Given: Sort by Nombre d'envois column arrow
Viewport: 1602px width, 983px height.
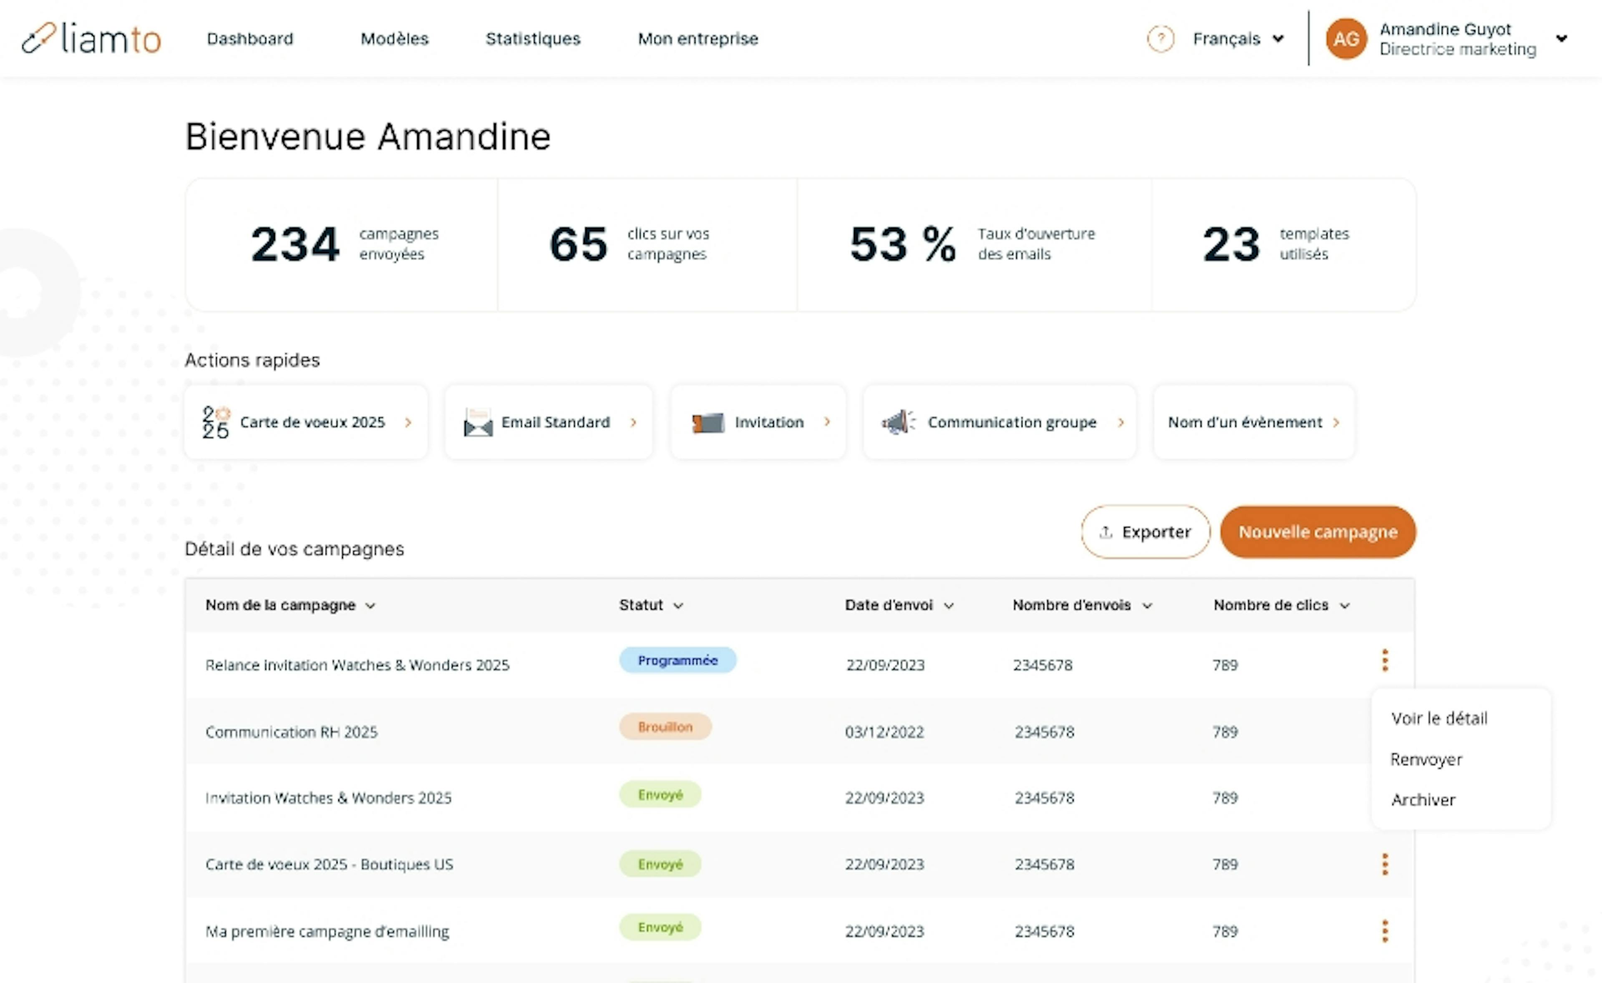Looking at the screenshot, I should [1148, 606].
